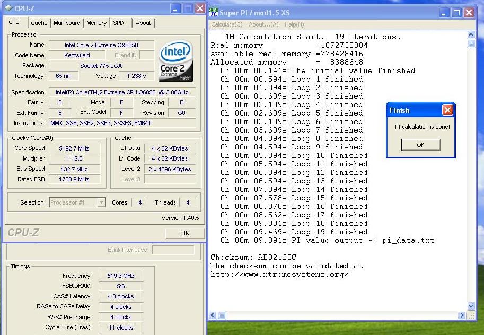Click the Stepping value B

182,102
